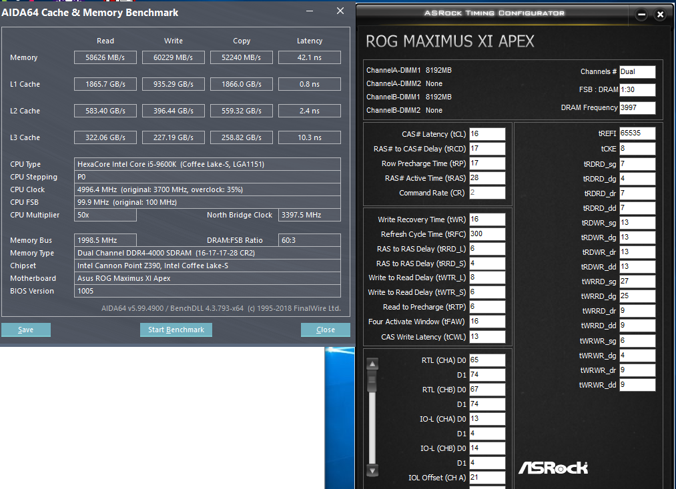676x489 pixels.
Task: Click the IO-L (CHA) D0 field
Action: coord(487,419)
